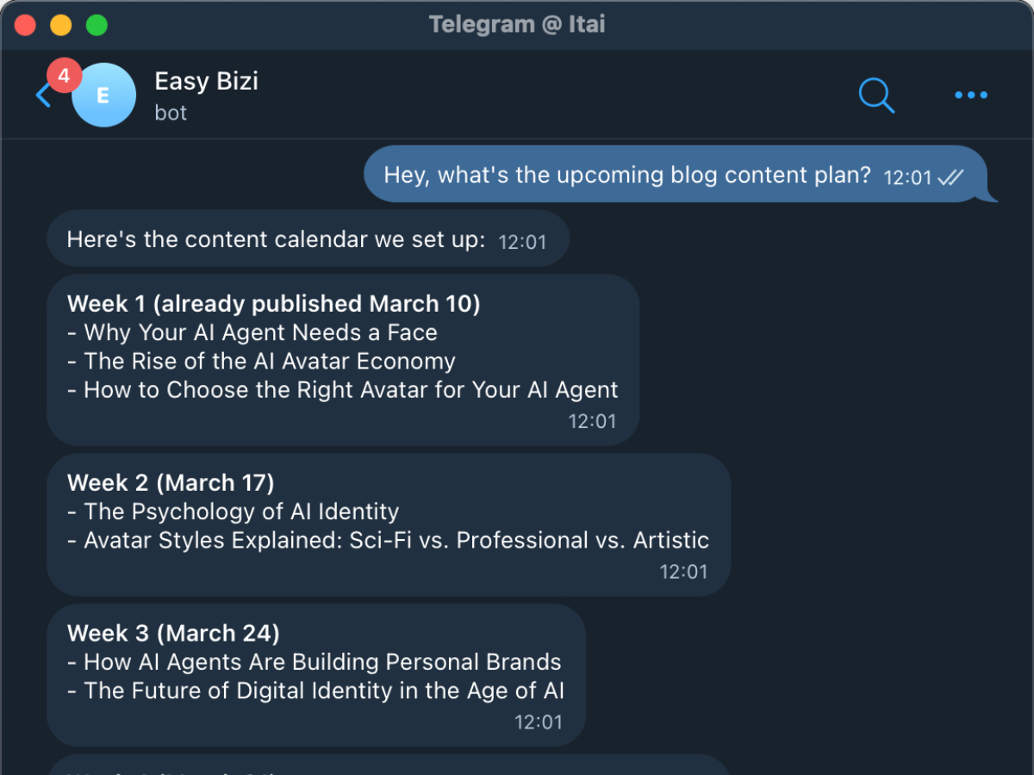Image resolution: width=1034 pixels, height=775 pixels.
Task: Search in this chat with magnifier icon
Action: point(876,95)
